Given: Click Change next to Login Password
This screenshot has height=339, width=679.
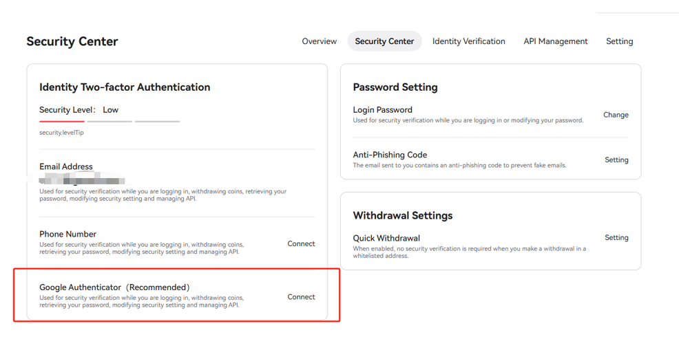Looking at the screenshot, I should coord(616,115).
